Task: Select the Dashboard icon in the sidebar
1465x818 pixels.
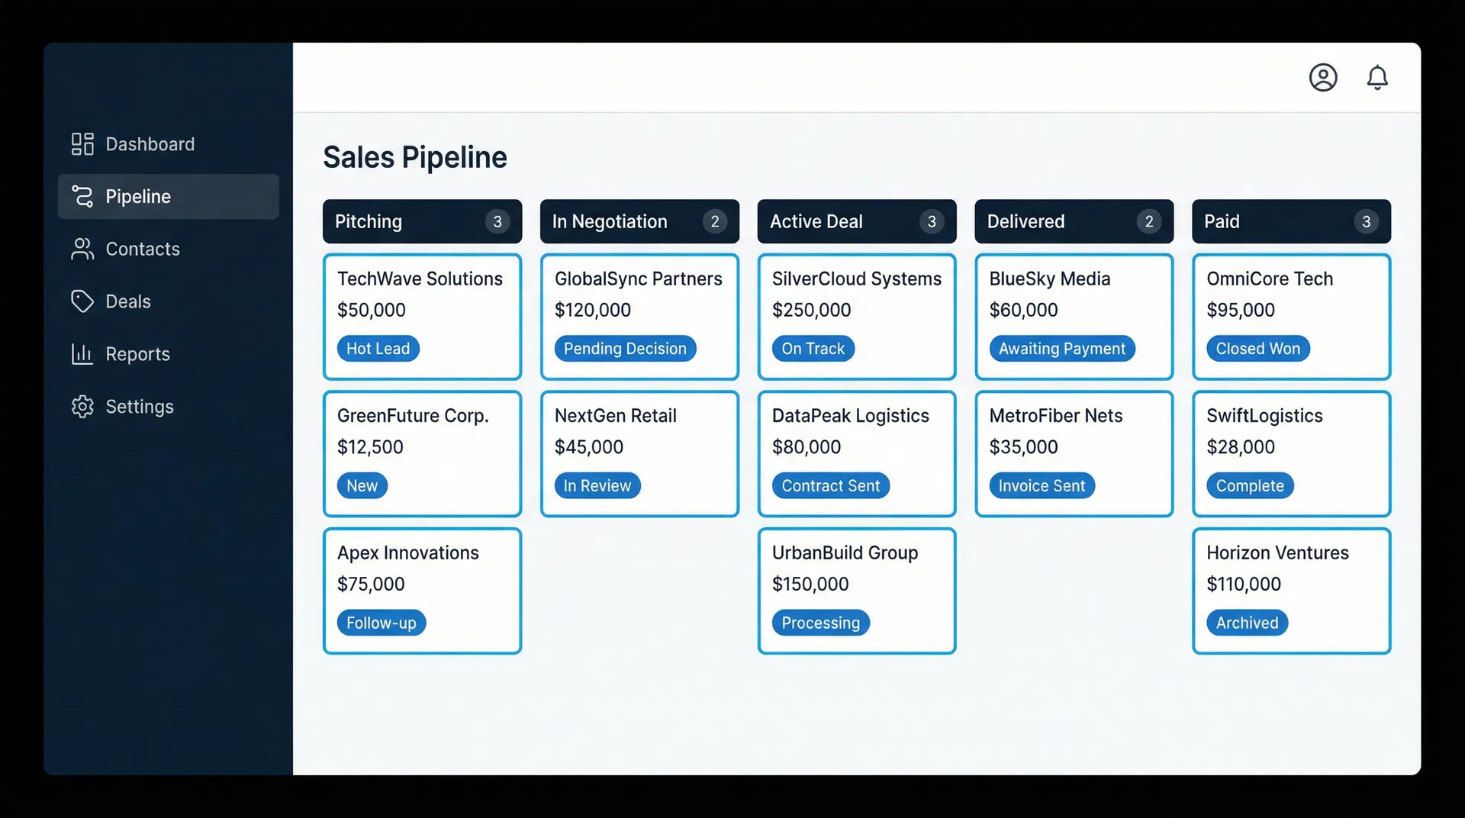Action: (82, 143)
